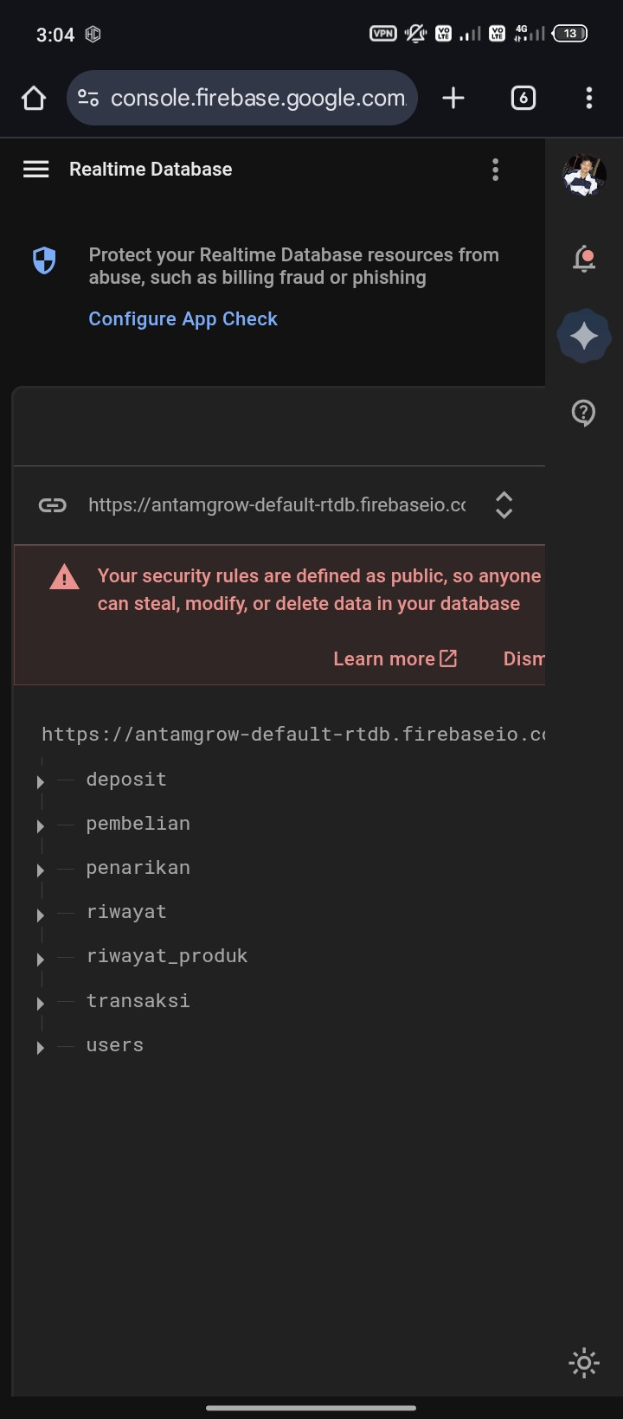
Task: Open Realtime Database overflow menu
Action: click(495, 170)
